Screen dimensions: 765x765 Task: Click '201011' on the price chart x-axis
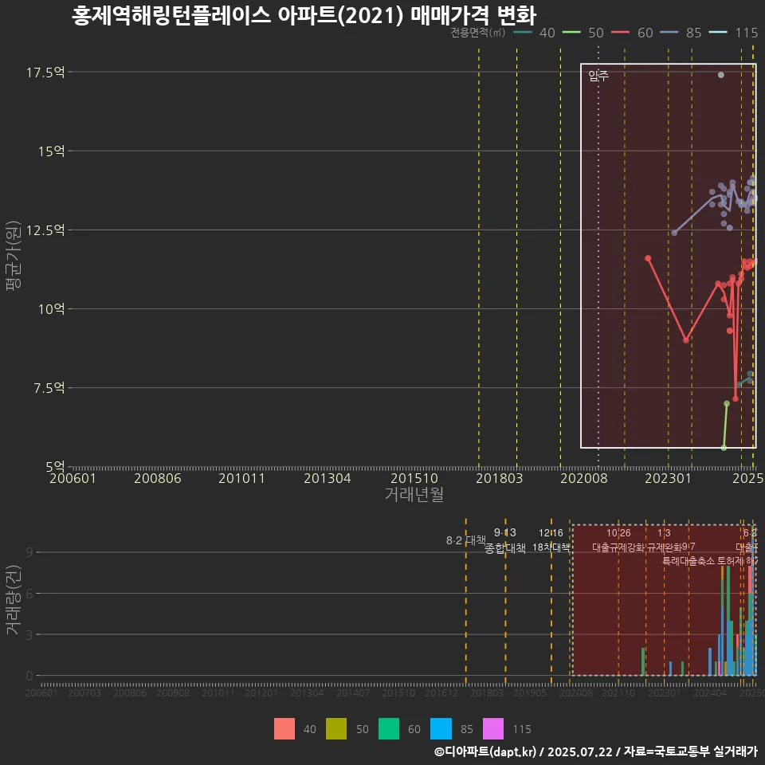pyautogui.click(x=242, y=478)
